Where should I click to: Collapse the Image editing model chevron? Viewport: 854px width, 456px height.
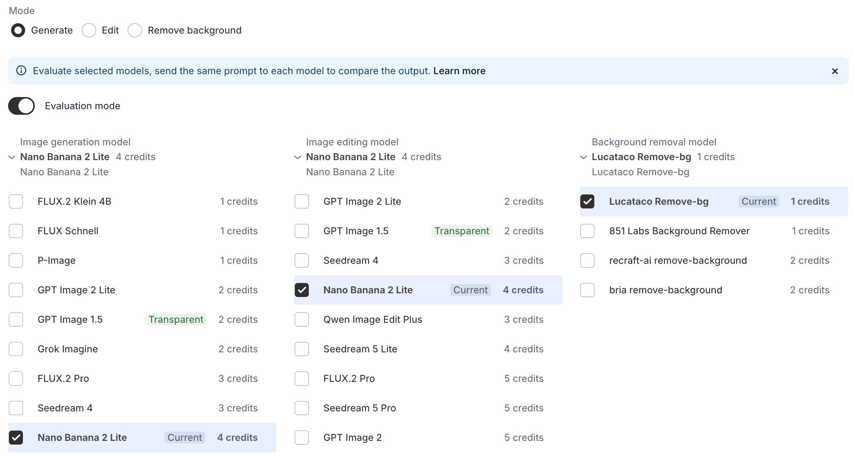coord(298,157)
